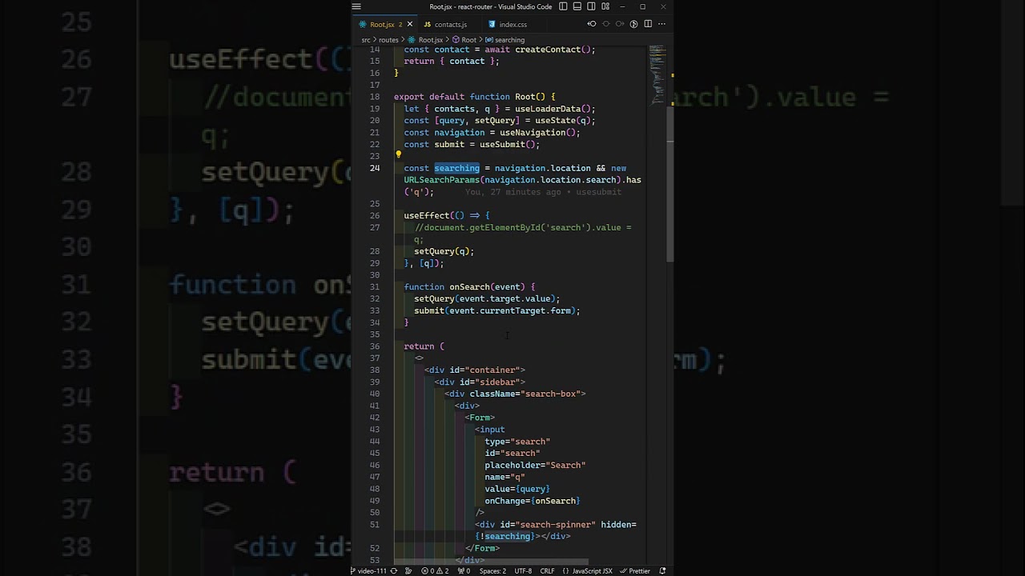1025x576 pixels.
Task: Click 'useNavigation' on line 21
Action: point(533,133)
